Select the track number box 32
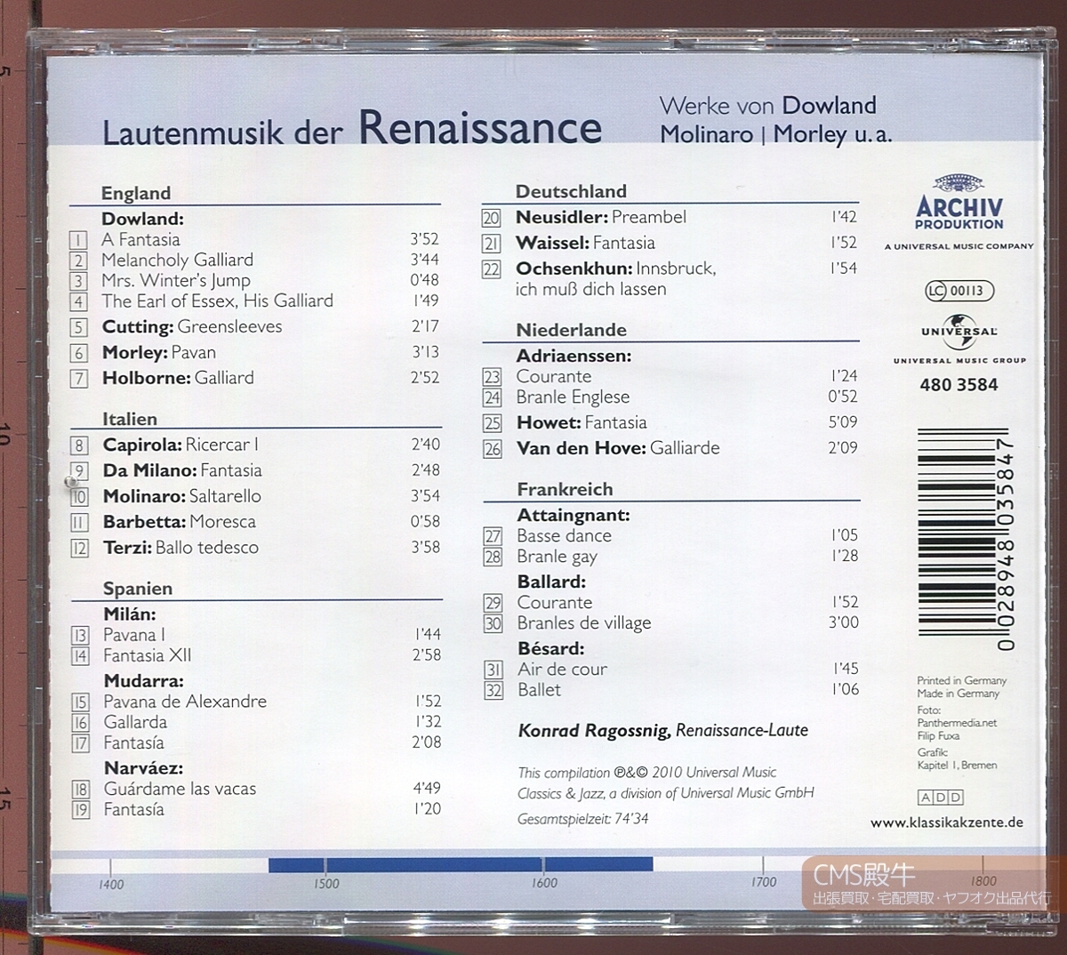 [493, 691]
